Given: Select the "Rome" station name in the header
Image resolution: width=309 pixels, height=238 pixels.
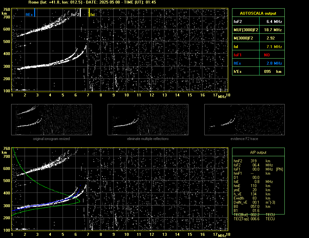Looking at the screenshot, I should coord(34,2).
